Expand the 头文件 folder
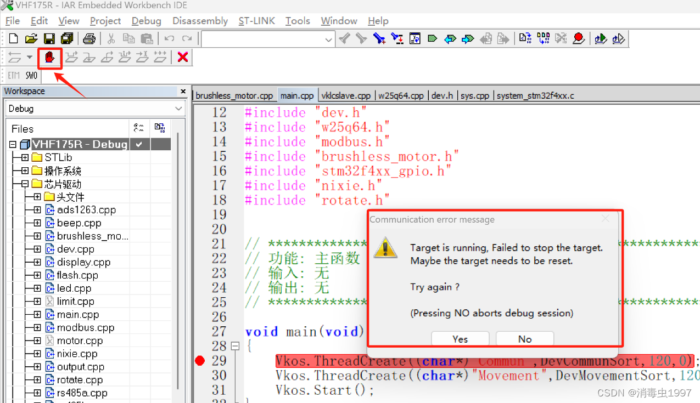700x403 pixels. 37,197
